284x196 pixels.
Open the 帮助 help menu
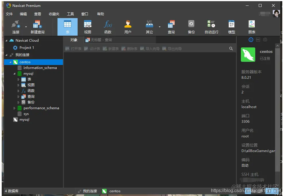click(101, 14)
